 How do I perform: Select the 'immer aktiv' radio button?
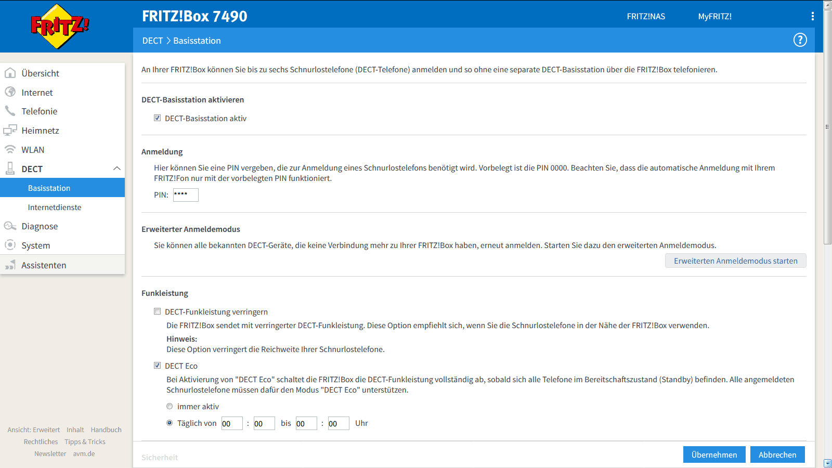[x=170, y=406]
